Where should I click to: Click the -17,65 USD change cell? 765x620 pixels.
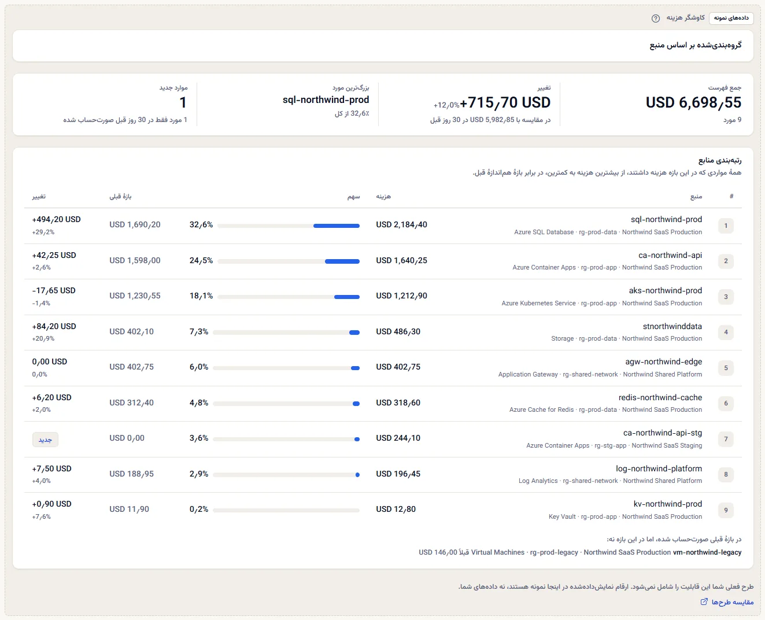pos(54,291)
